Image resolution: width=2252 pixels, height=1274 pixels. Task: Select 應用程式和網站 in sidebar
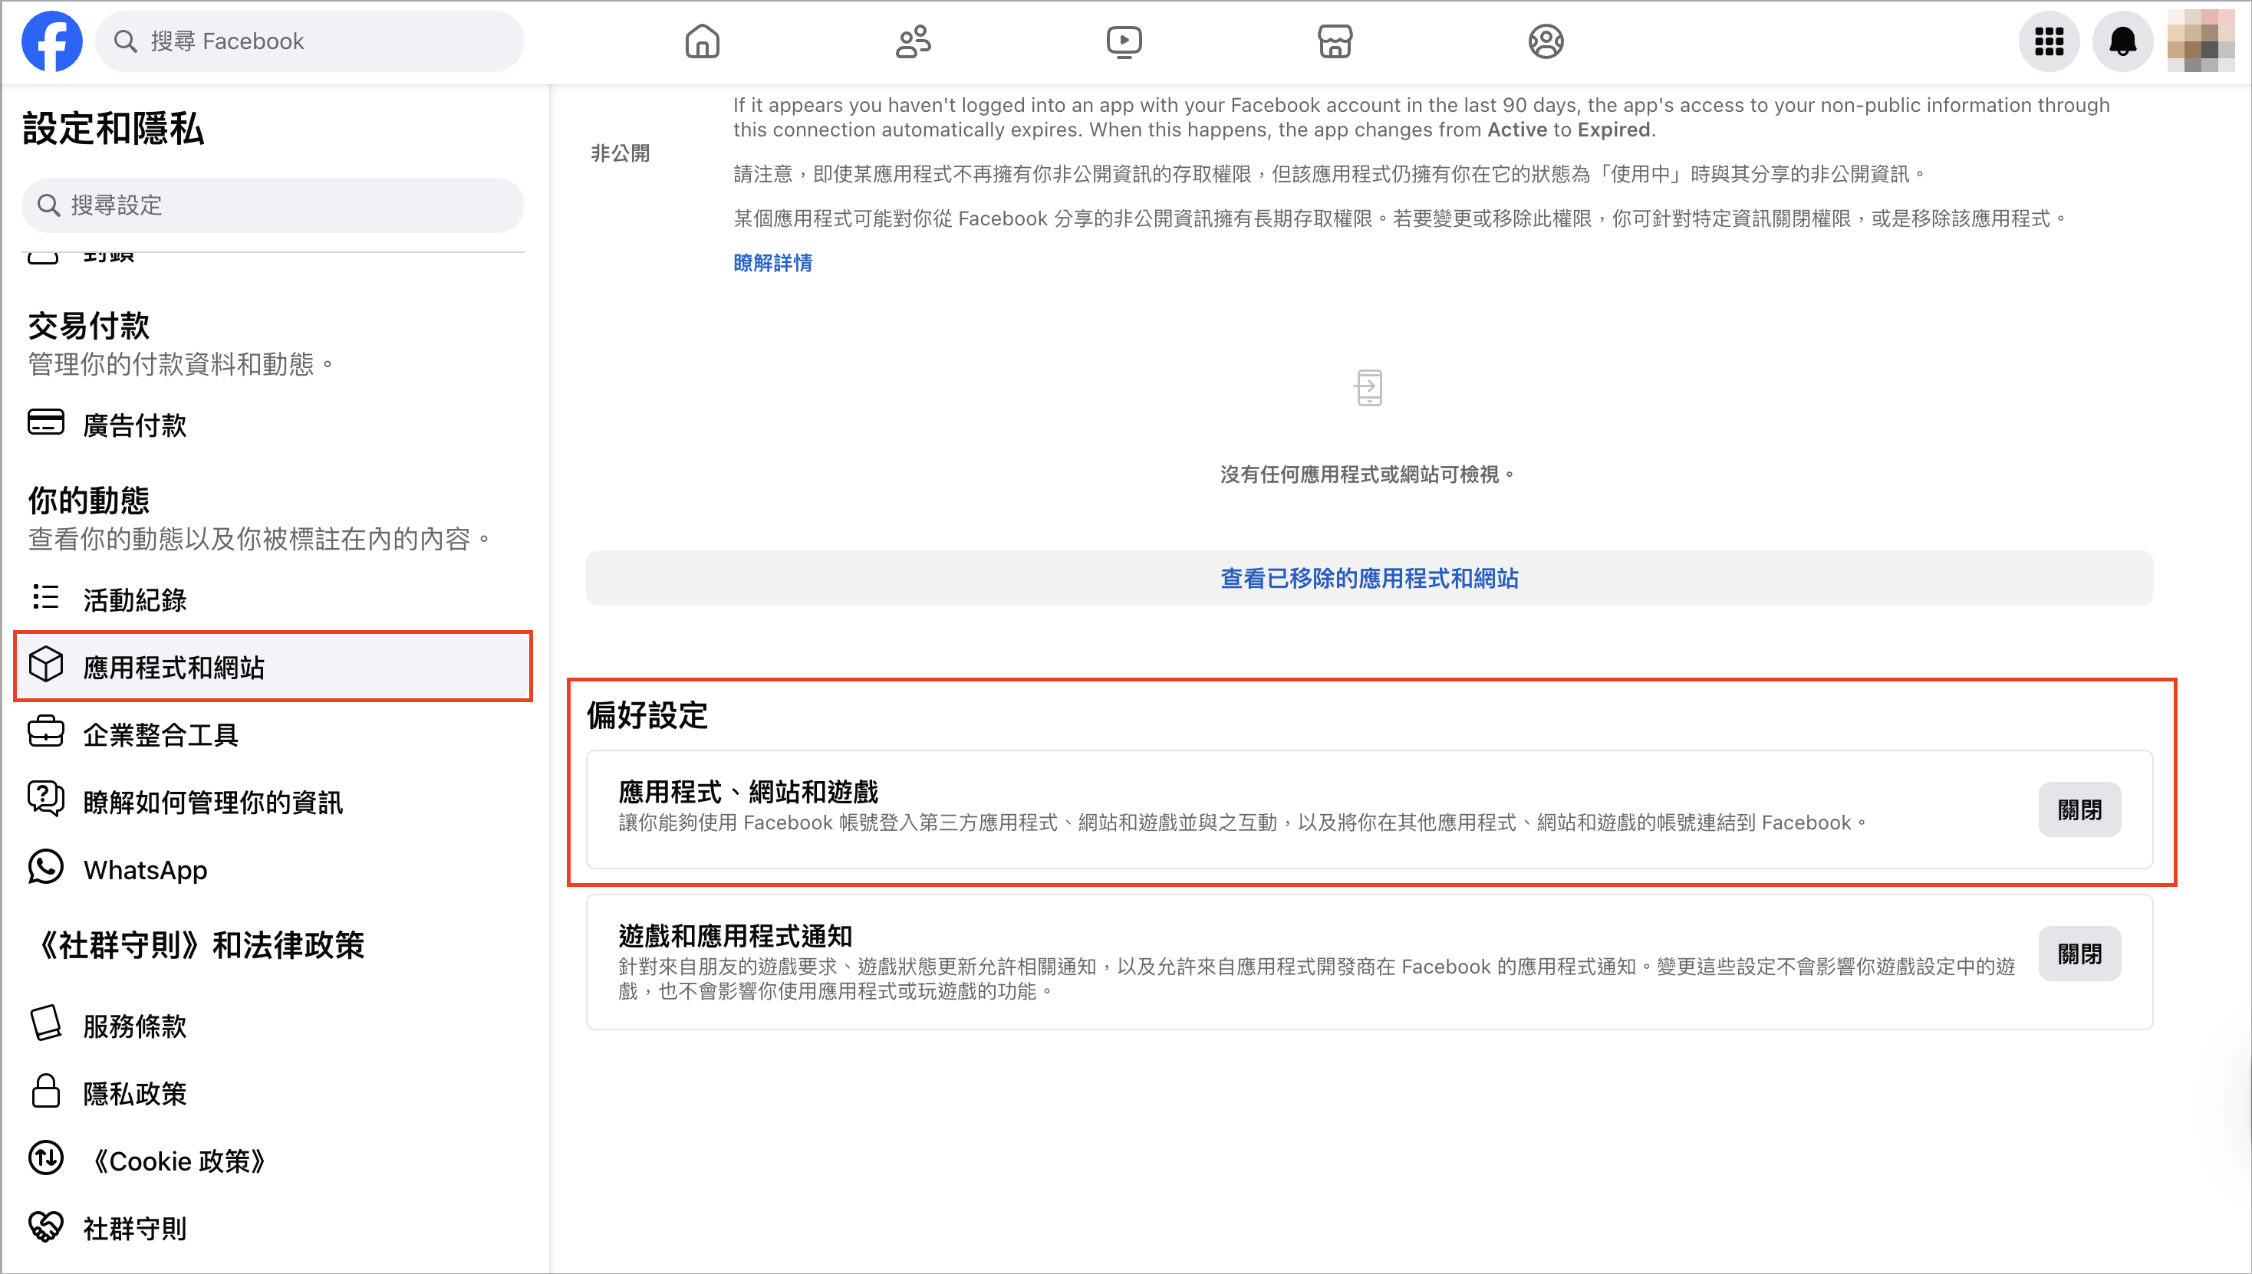coord(273,667)
